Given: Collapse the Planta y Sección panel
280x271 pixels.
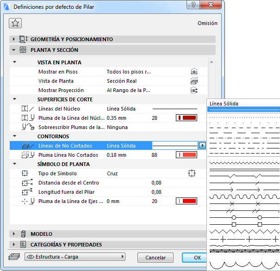Looking at the screenshot, I should (x=14, y=50).
